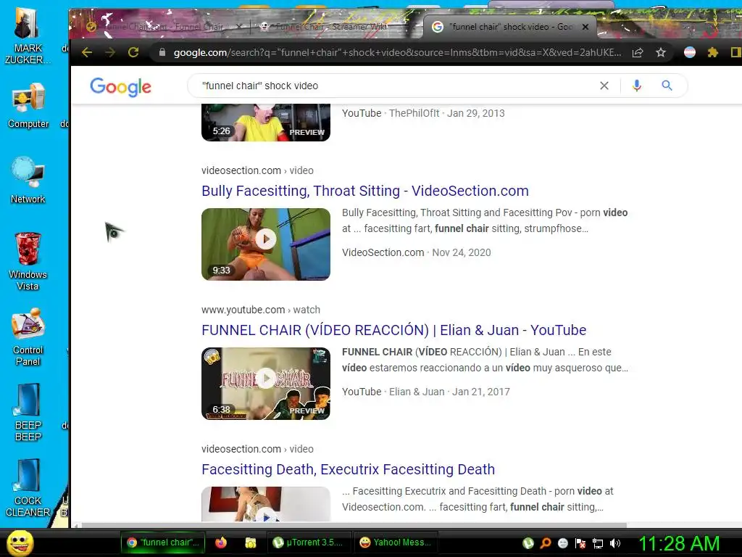Viewport: 742px width, 557px height.
Task: Close the active Google search tab
Action: (585, 27)
